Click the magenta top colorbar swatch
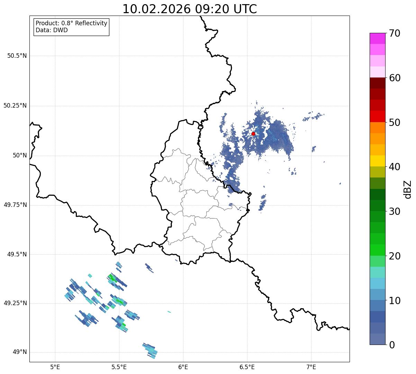The width and height of the screenshot is (416, 374). 377,38
